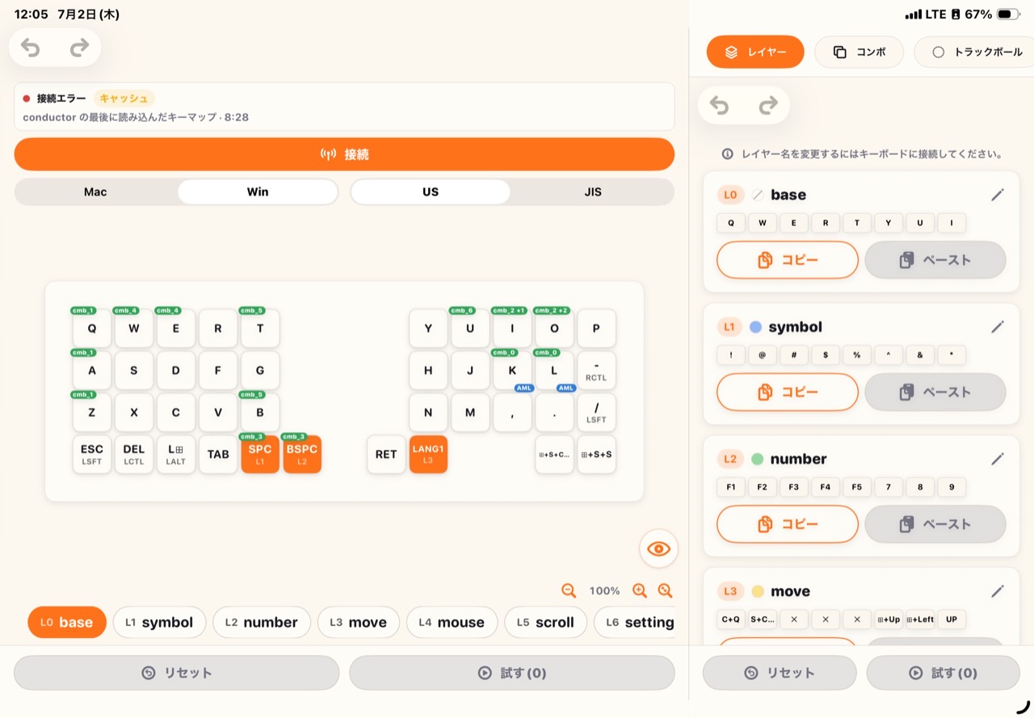The image size is (1034, 718).
Task: Edit the number layer name with the pencil
Action: pyautogui.click(x=998, y=459)
